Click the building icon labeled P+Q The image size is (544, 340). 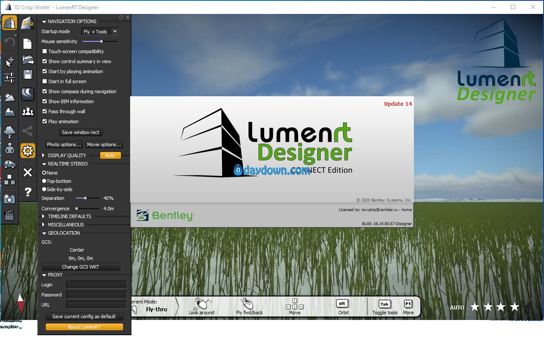(28, 23)
